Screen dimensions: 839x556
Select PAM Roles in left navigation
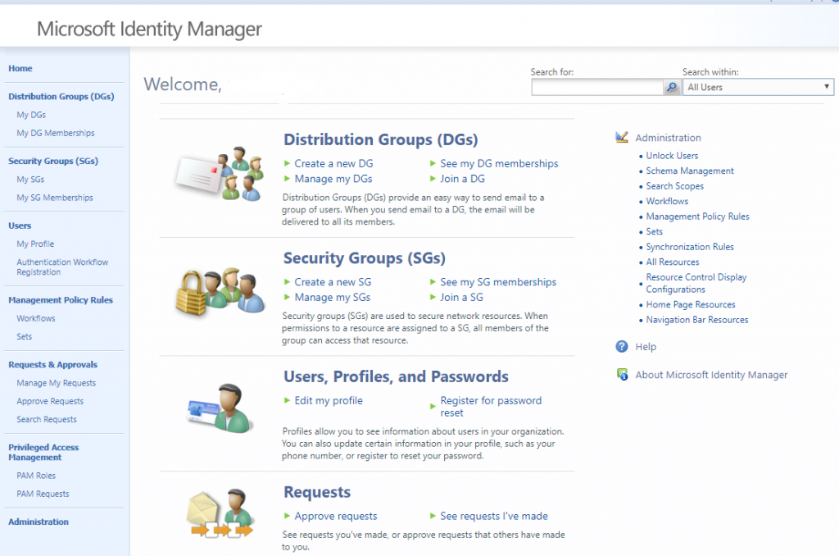click(36, 476)
